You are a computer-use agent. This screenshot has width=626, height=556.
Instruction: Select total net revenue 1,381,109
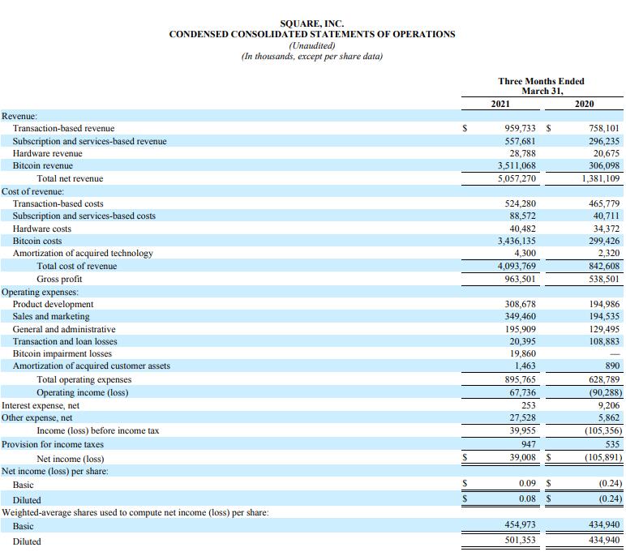tap(600, 178)
